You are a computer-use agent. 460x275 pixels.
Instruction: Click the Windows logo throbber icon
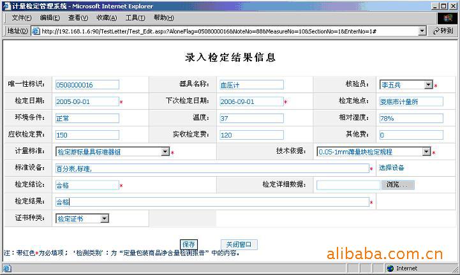coord(447,18)
